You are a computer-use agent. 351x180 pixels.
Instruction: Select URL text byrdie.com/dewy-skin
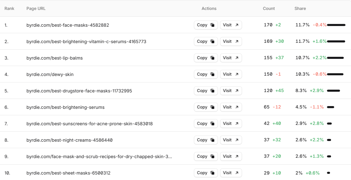(50, 74)
